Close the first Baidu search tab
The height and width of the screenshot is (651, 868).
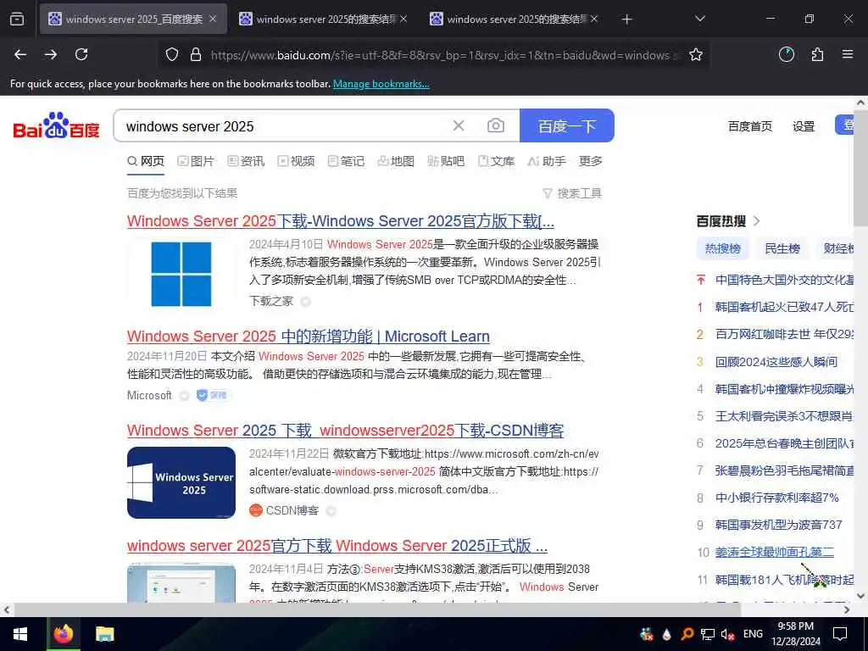(x=213, y=19)
